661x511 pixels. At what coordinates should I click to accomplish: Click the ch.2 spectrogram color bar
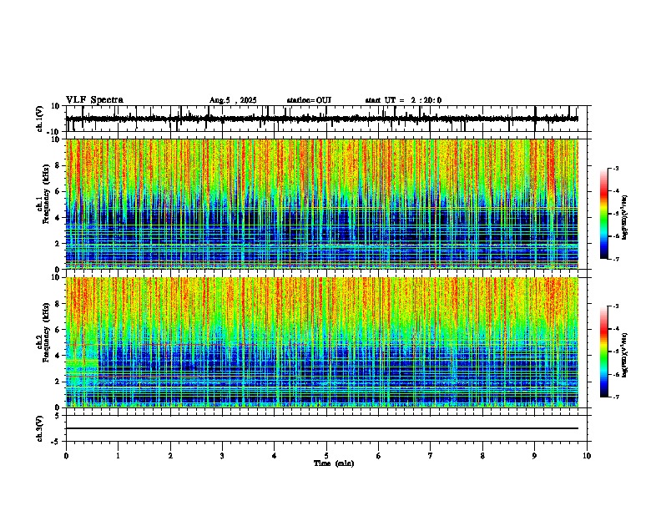click(604, 352)
